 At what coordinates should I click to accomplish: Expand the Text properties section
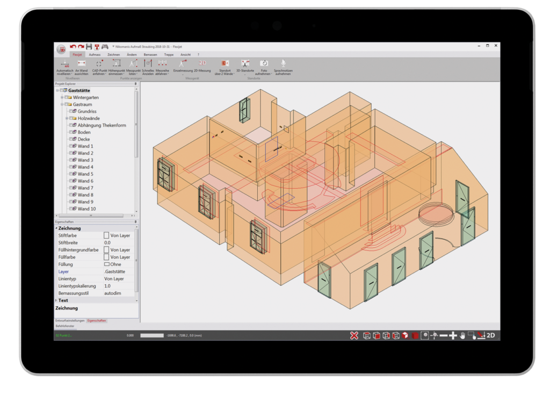click(x=56, y=300)
